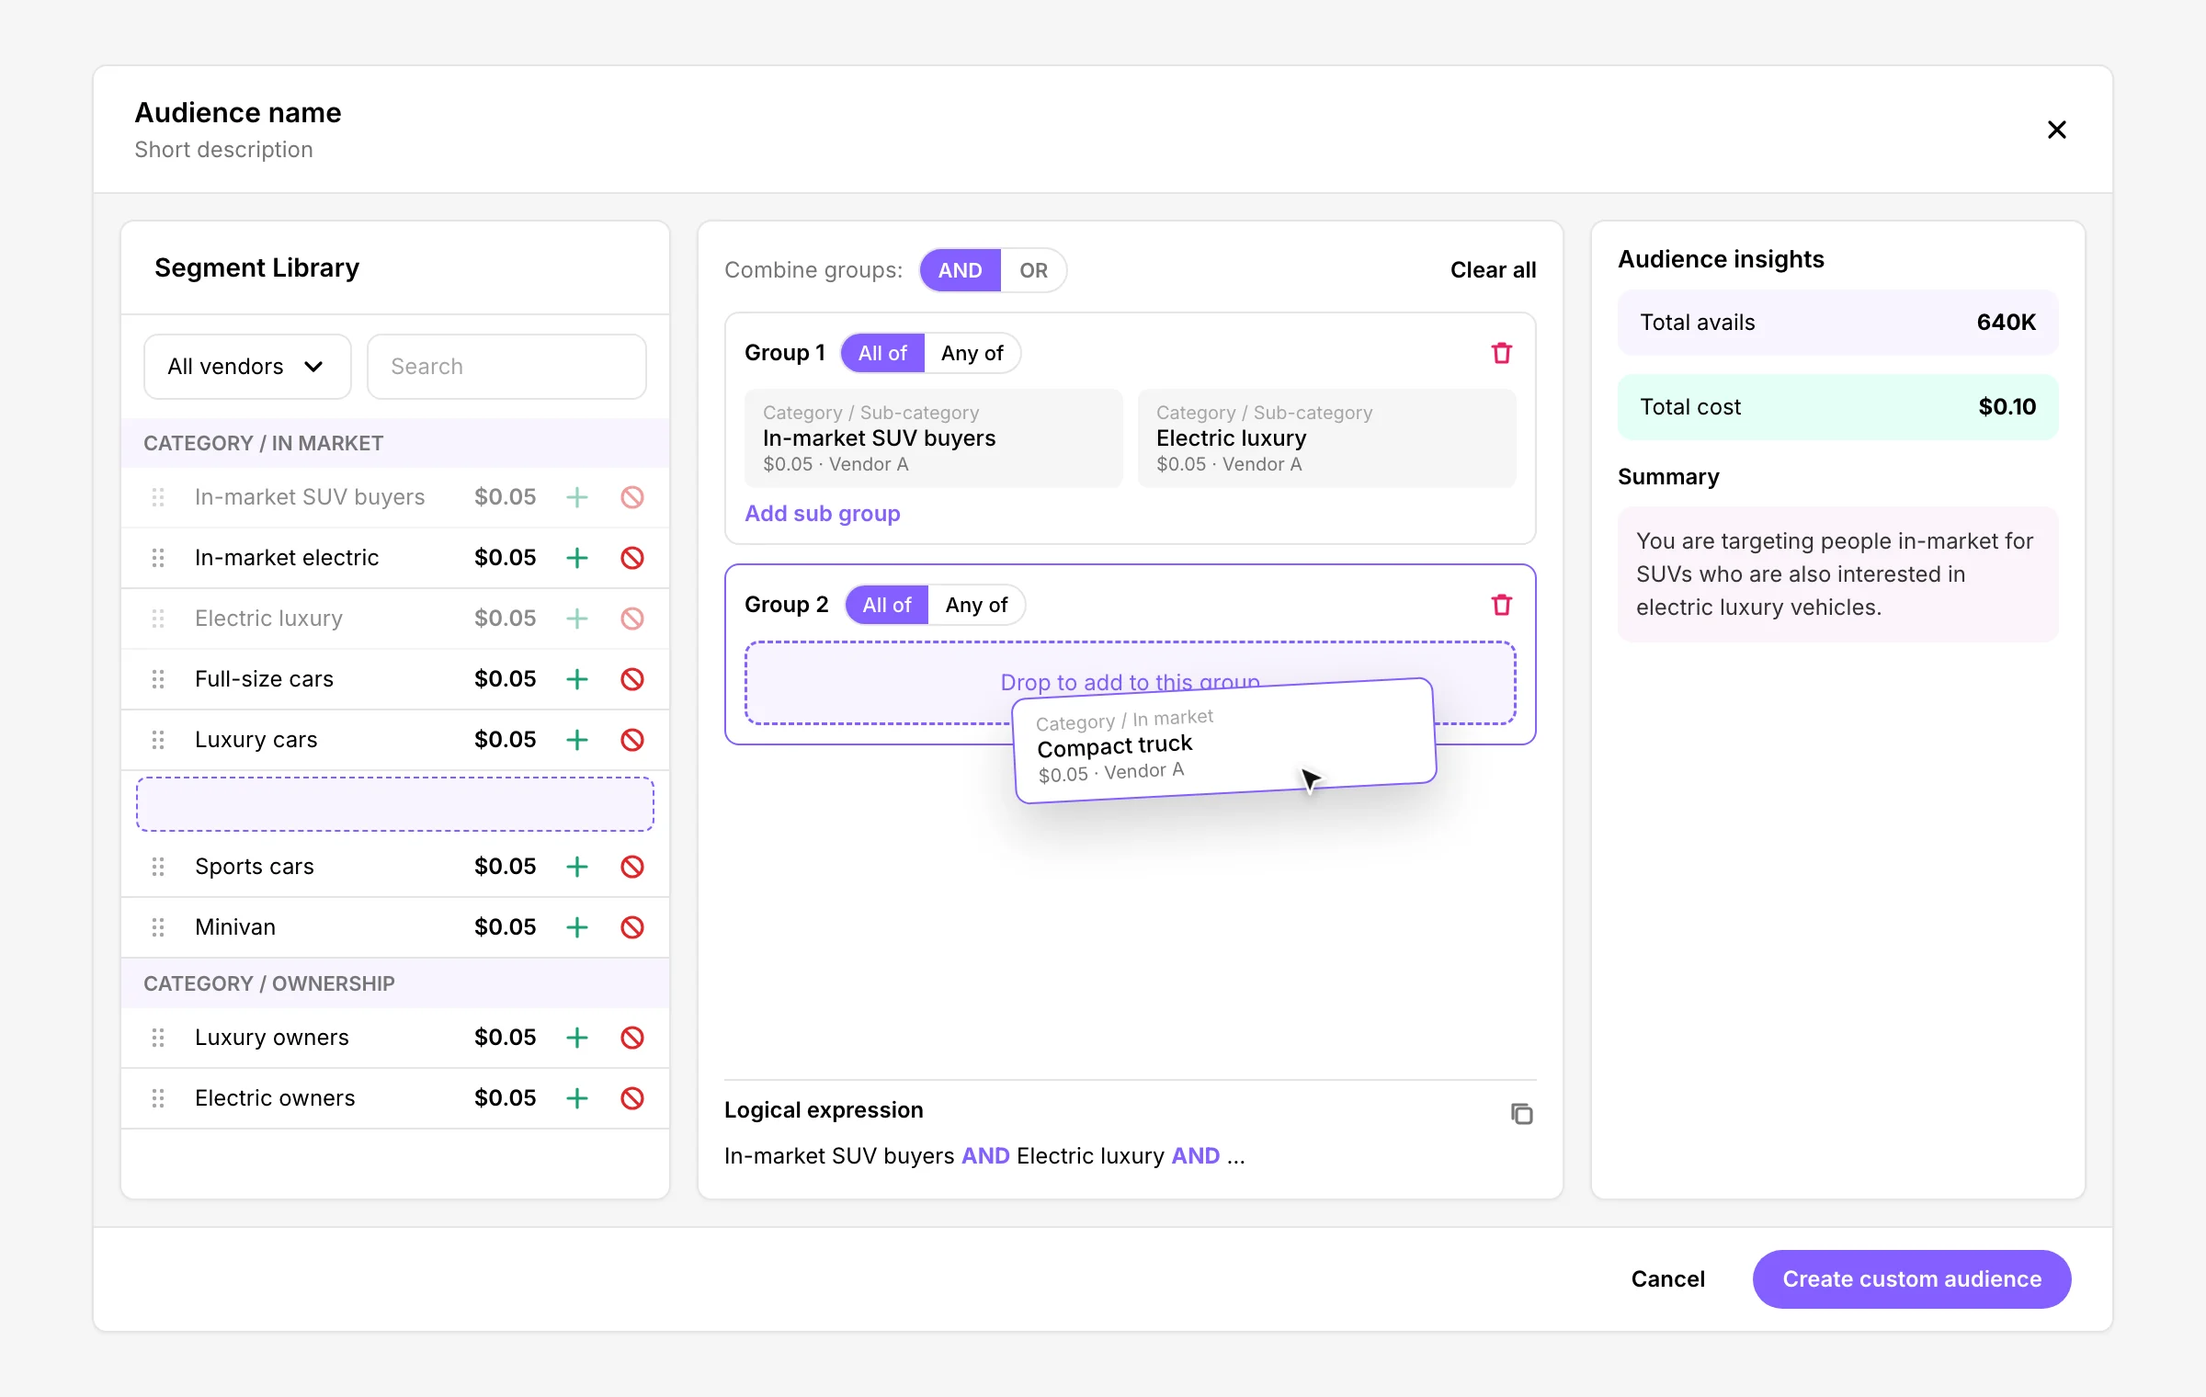Set combine groups to OR
2206x1397 pixels.
pos(1033,270)
